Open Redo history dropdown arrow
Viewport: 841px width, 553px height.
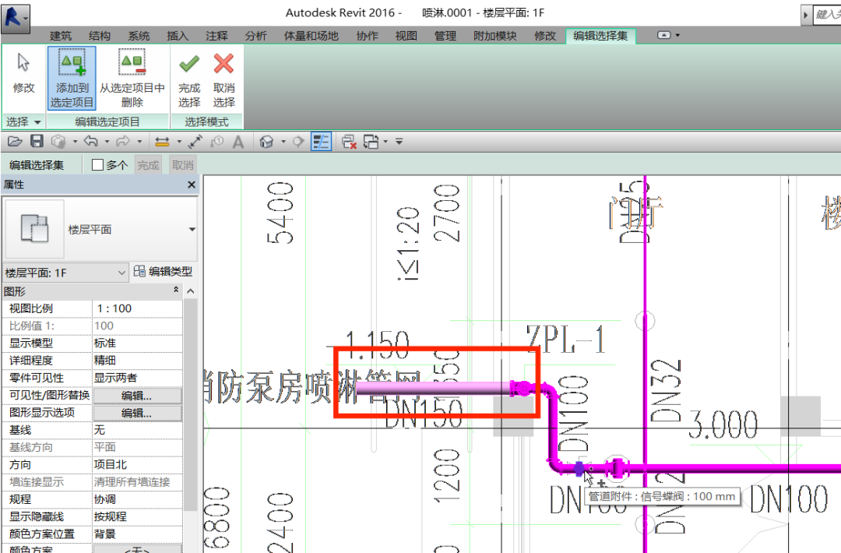(139, 142)
